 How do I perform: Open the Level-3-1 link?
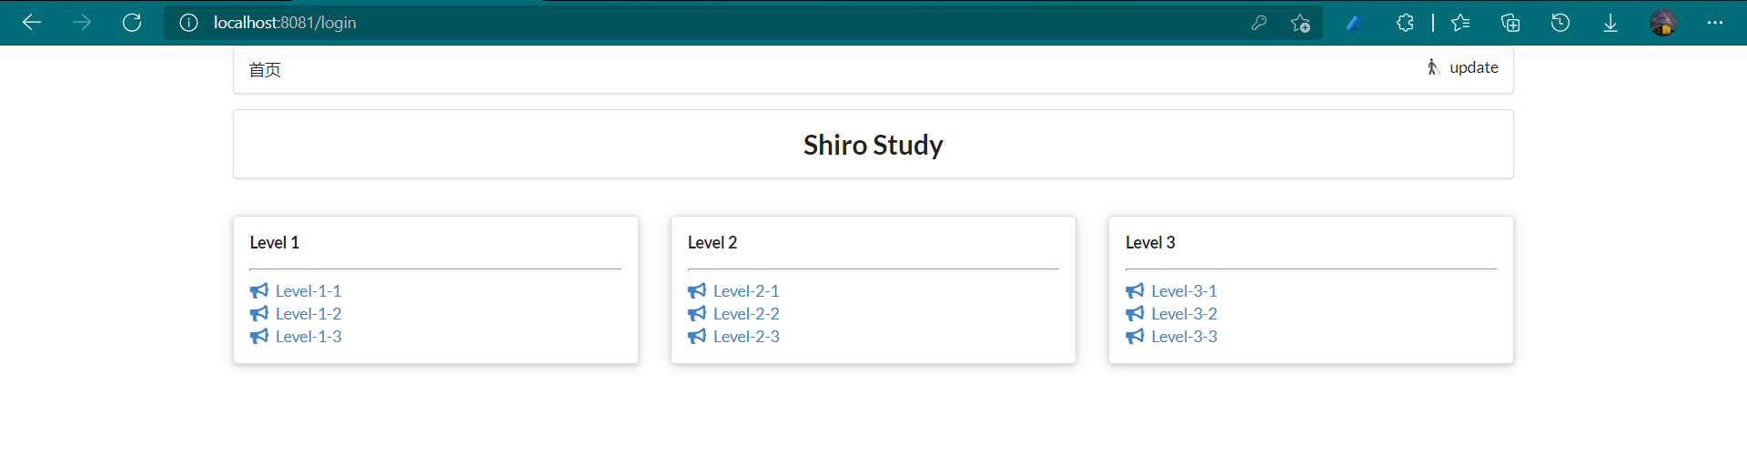coord(1184,291)
